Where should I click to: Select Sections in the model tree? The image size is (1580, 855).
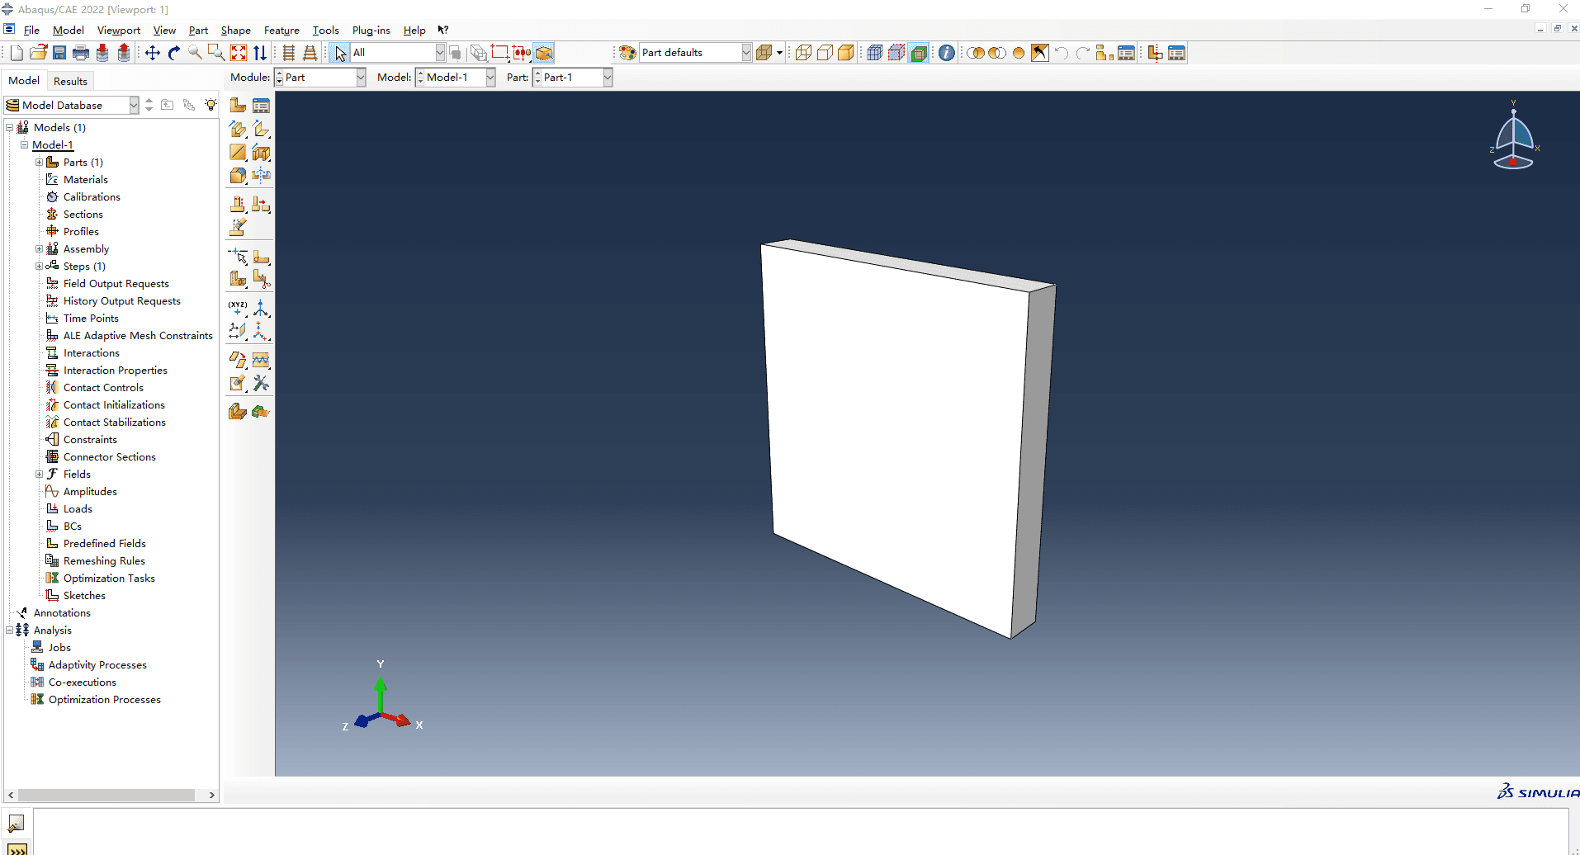[x=83, y=214]
